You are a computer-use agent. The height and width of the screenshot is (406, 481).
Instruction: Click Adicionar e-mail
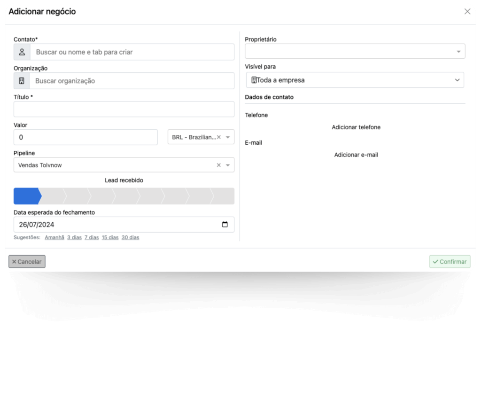pyautogui.click(x=356, y=155)
